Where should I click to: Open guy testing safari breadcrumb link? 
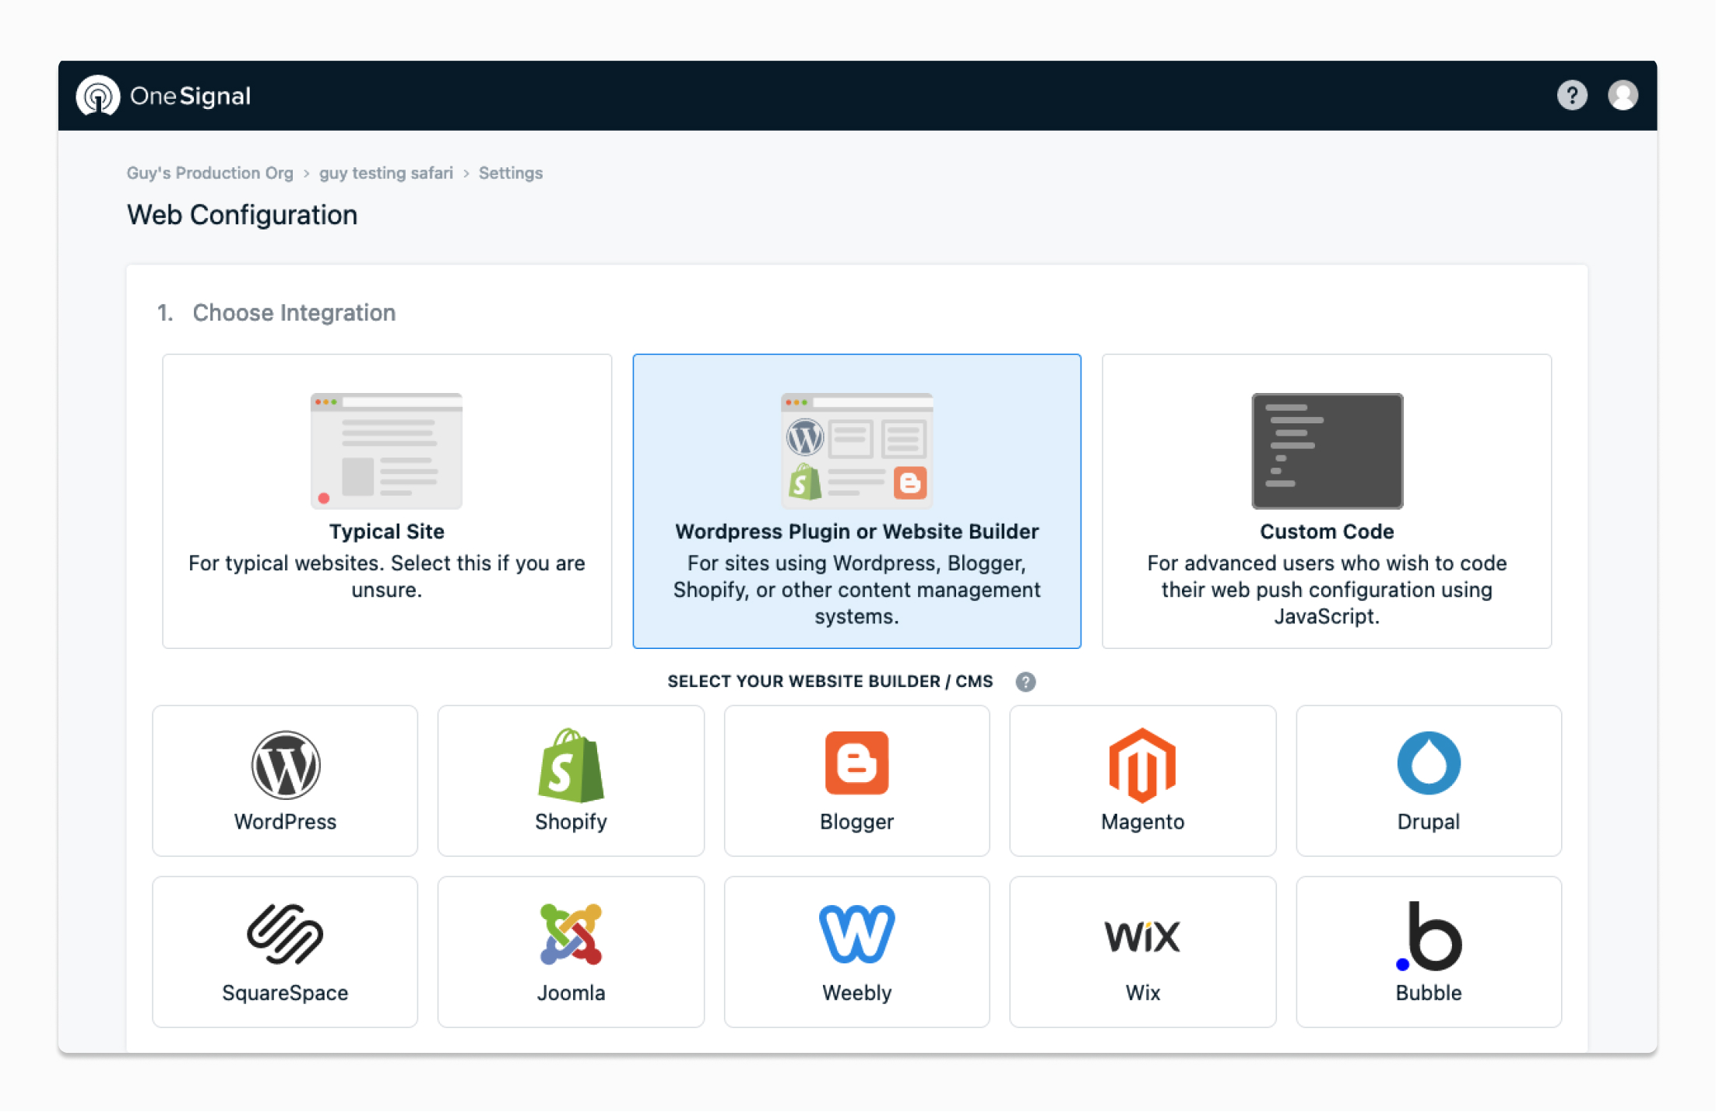pyautogui.click(x=385, y=173)
